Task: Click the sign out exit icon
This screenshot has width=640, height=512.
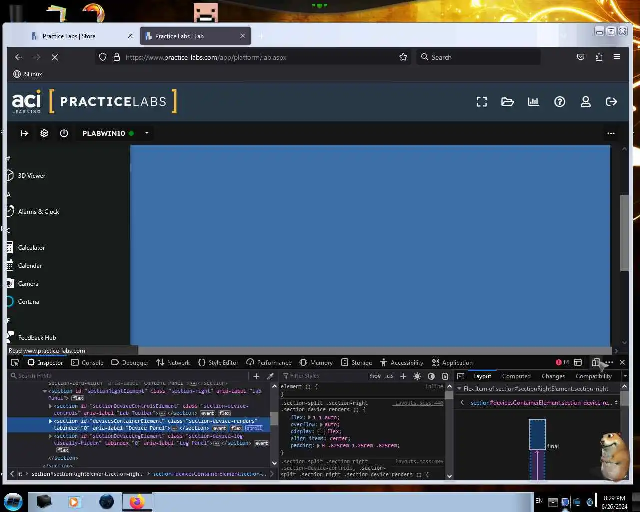Action: [612, 102]
